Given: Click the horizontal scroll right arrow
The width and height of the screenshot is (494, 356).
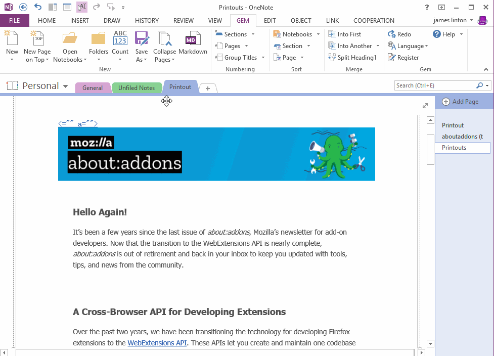Looking at the screenshot, I should pos(421,352).
